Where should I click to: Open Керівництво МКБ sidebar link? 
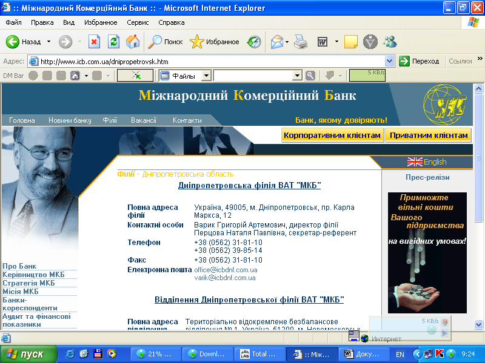coord(34,275)
